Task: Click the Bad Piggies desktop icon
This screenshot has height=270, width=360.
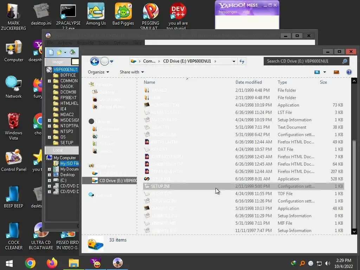Action: click(x=123, y=14)
